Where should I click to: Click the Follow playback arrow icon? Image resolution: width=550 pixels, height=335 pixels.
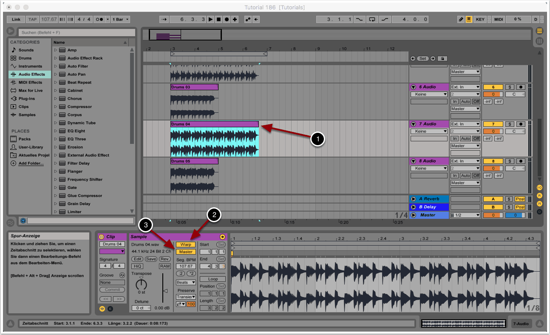pos(164,20)
